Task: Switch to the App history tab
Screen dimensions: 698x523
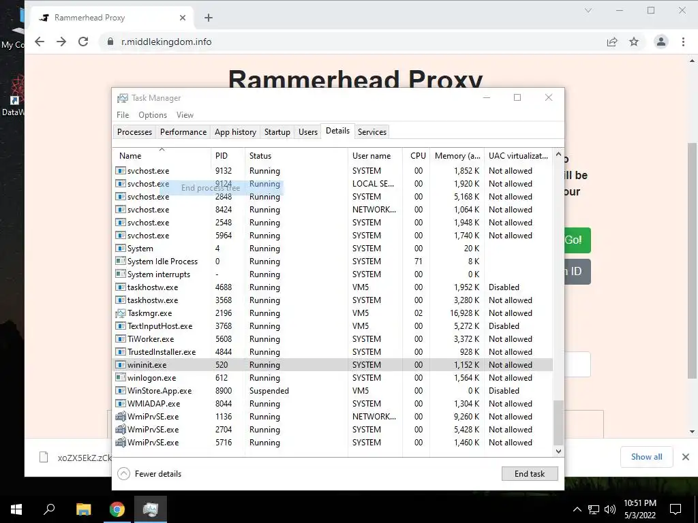Action: (x=235, y=132)
